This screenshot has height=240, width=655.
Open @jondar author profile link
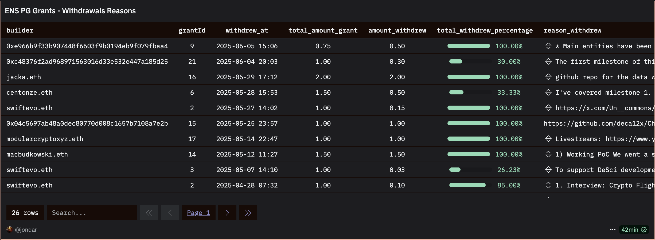point(26,230)
